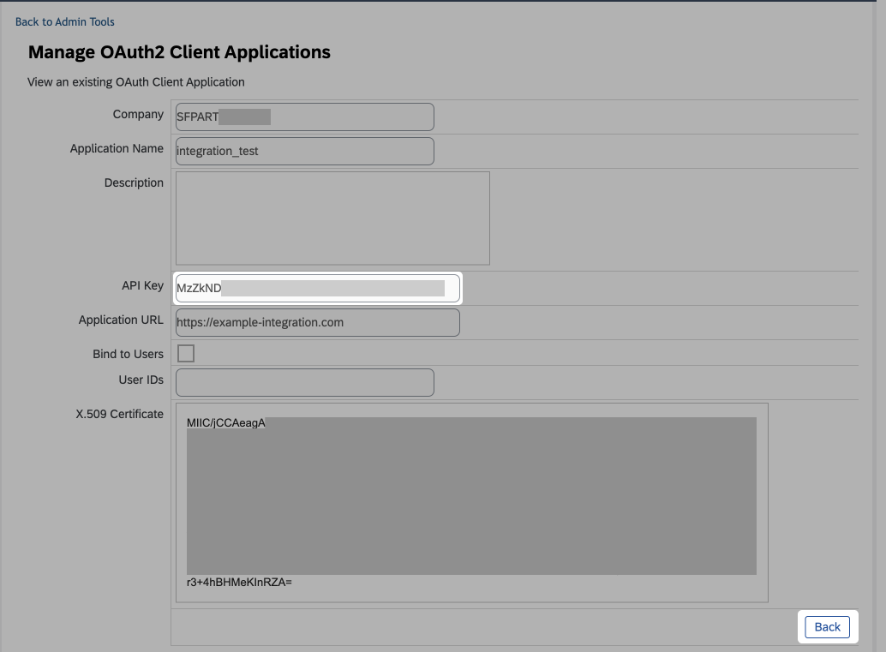Click the Manage OAuth2 Client Applications heading
The image size is (886, 652).
[x=179, y=52]
